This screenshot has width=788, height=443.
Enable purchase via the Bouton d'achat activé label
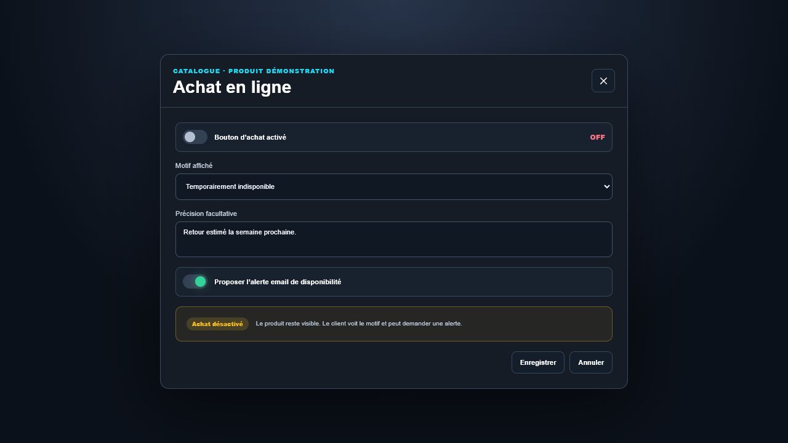pos(250,137)
